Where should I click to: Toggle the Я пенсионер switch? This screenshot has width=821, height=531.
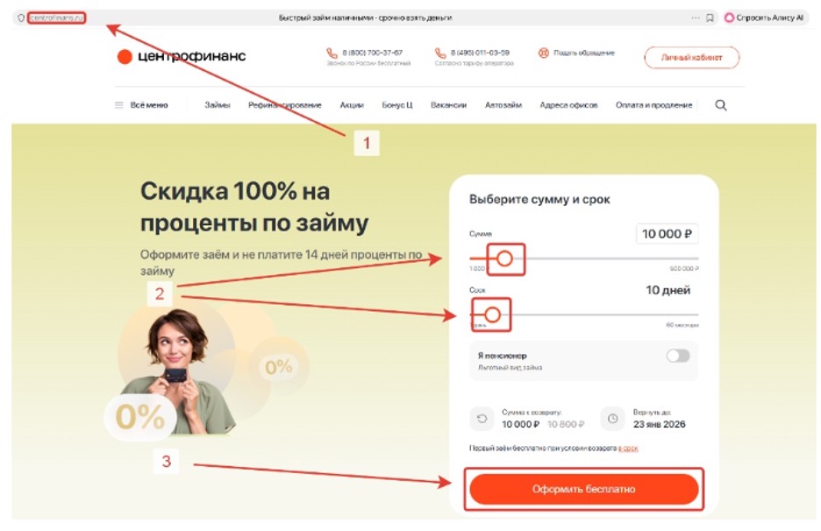coord(678,357)
